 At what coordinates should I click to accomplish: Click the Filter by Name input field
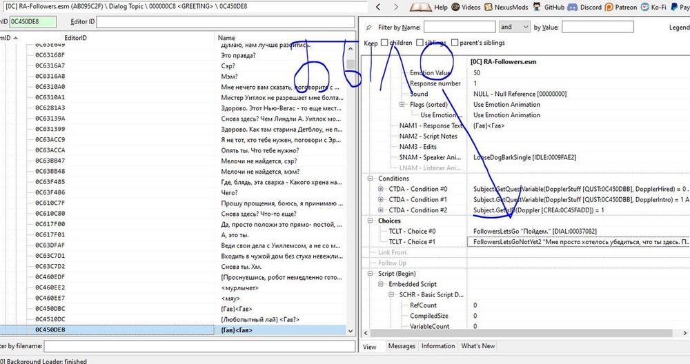pos(460,28)
